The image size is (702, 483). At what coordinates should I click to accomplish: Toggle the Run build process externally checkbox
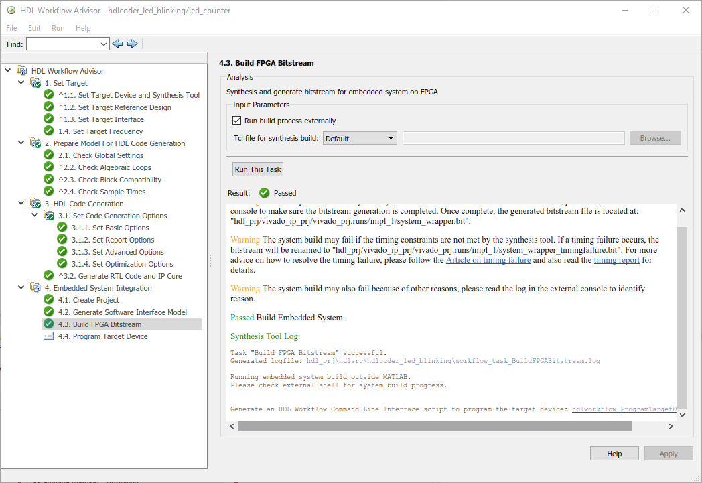coord(236,121)
